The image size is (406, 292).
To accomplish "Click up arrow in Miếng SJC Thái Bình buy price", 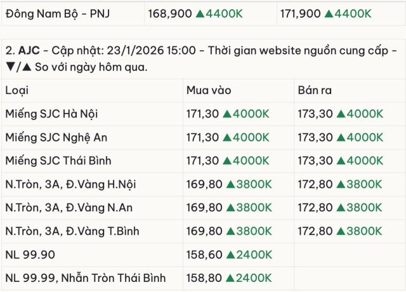I will tap(228, 161).
